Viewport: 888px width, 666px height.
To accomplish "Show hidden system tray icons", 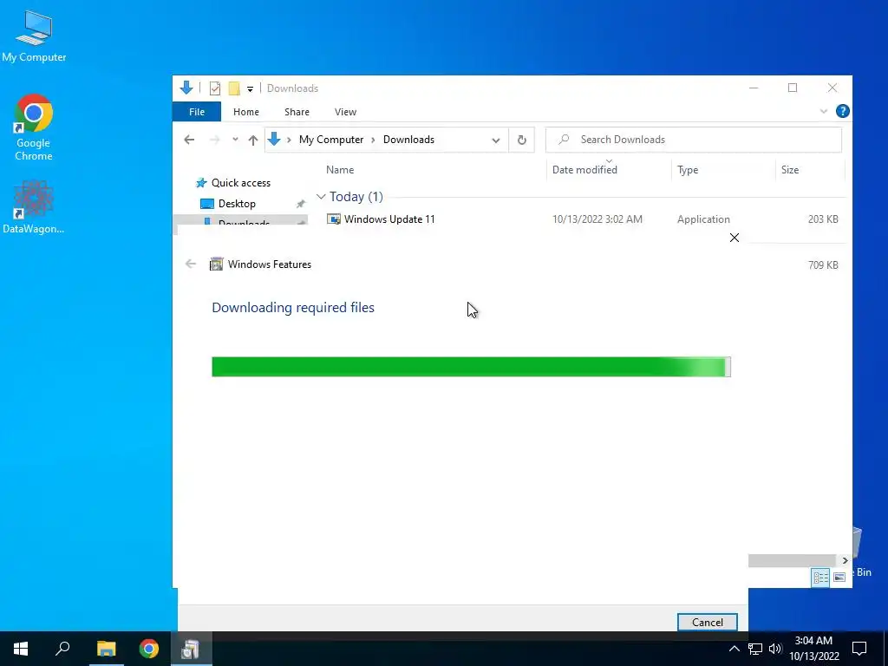I will click(734, 649).
